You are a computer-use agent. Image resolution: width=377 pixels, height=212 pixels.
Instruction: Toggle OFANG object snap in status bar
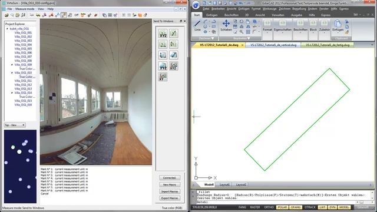(296, 207)
